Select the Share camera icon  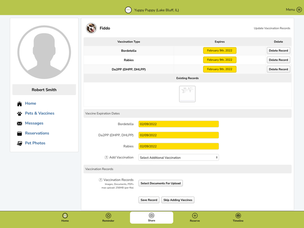pyautogui.click(x=152, y=215)
